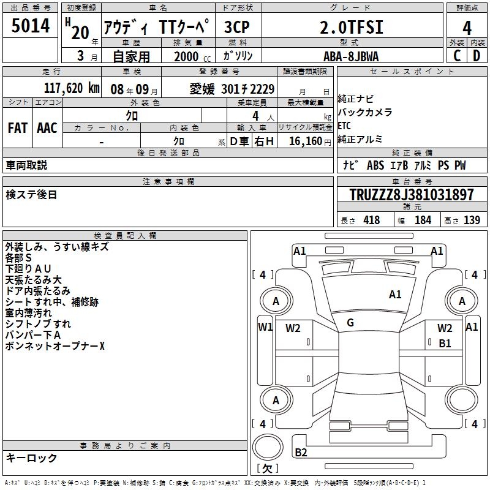Click interior grade D
Image resolution: width=490 pixels, height=490 pixels.
pos(477,56)
